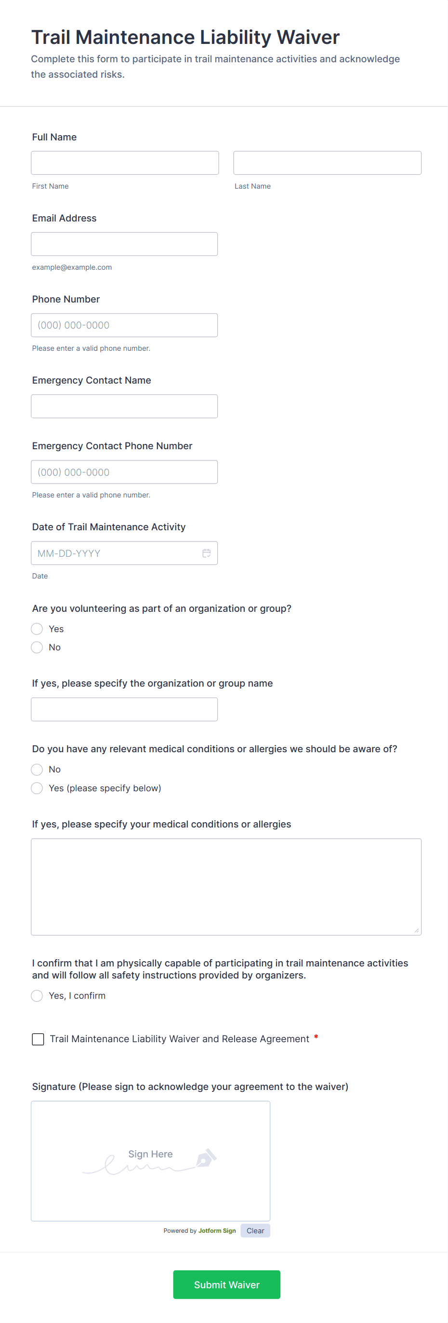This screenshot has height=1323, width=448.
Task: Click the signature pen icon in Sign Here
Action: pyautogui.click(x=207, y=1157)
